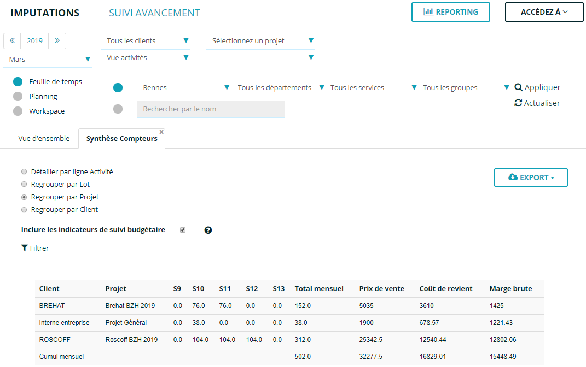Choose Détailler par ligne Activité
The height and width of the screenshot is (367, 586).
point(24,171)
